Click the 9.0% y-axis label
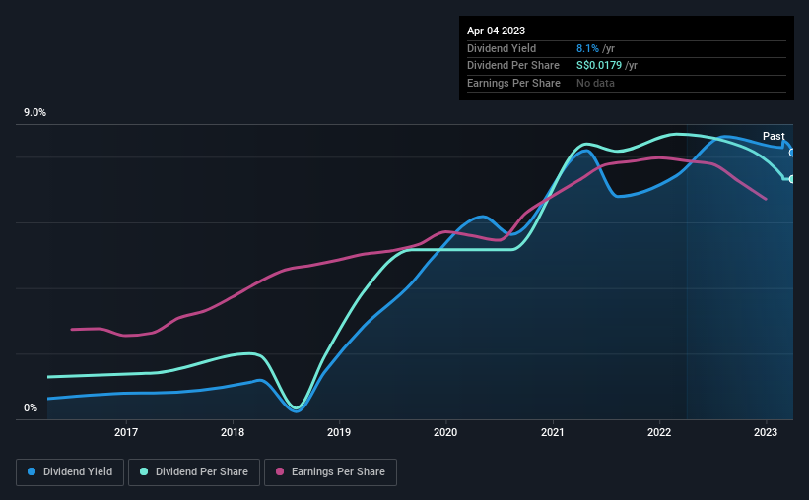 click(x=34, y=113)
